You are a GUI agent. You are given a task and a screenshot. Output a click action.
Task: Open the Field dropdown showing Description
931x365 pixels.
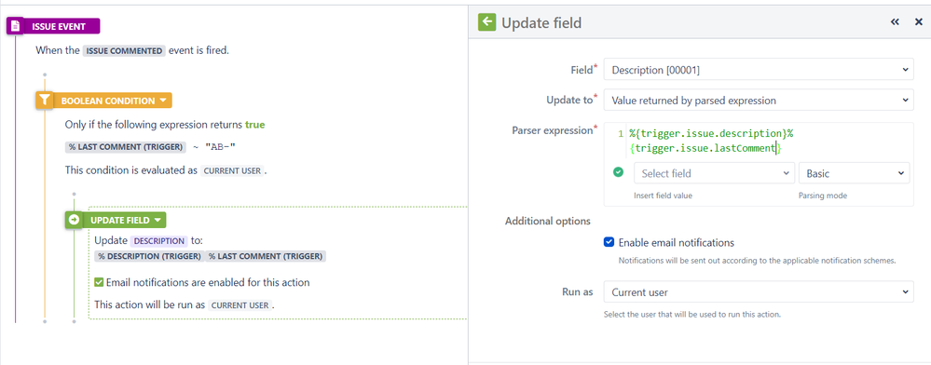(759, 70)
